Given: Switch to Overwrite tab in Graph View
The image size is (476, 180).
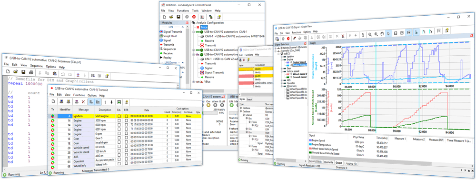Looking at the screenshot, I should tap(329, 163).
